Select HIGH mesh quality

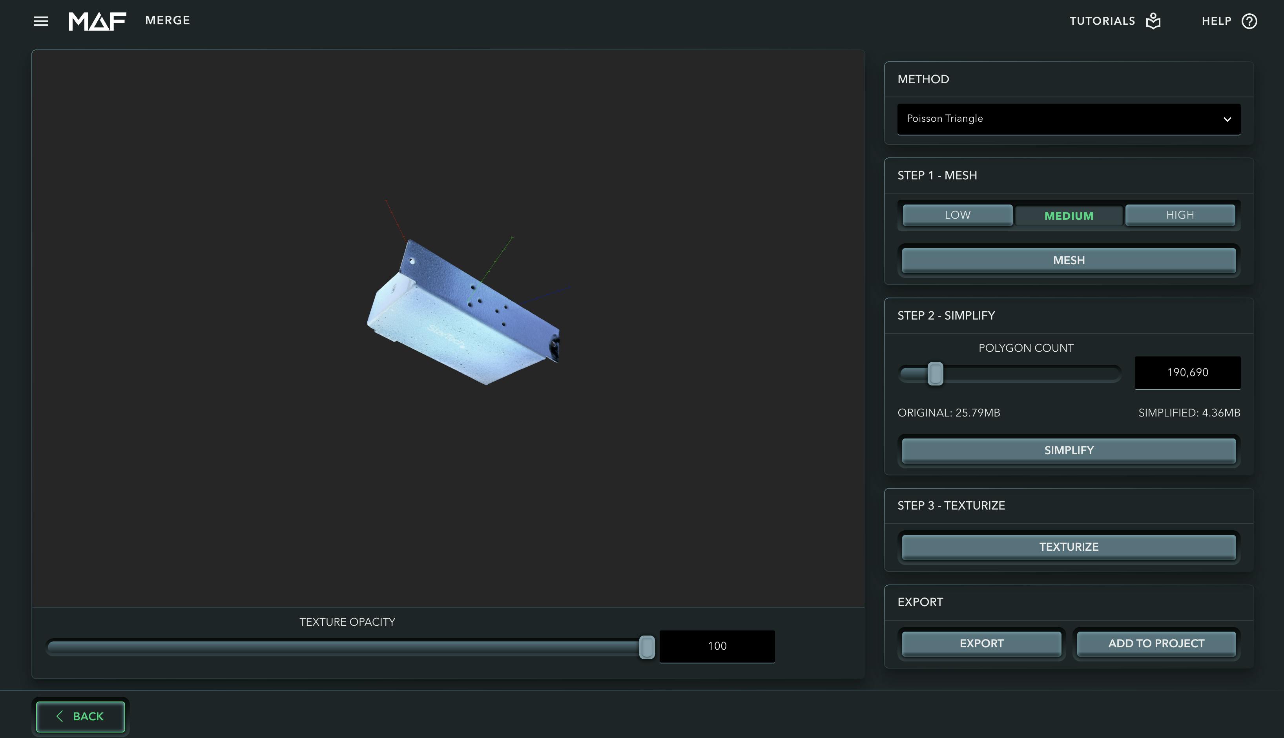pyautogui.click(x=1180, y=215)
